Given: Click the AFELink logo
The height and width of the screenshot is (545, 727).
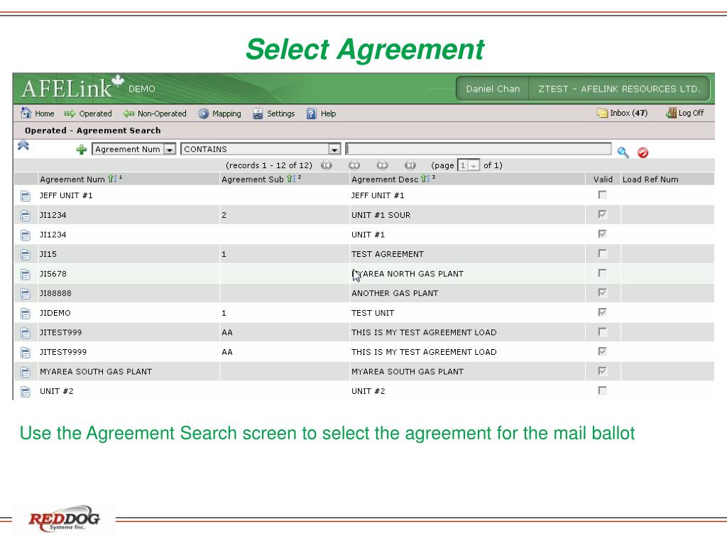Looking at the screenshot, I should click(x=73, y=87).
